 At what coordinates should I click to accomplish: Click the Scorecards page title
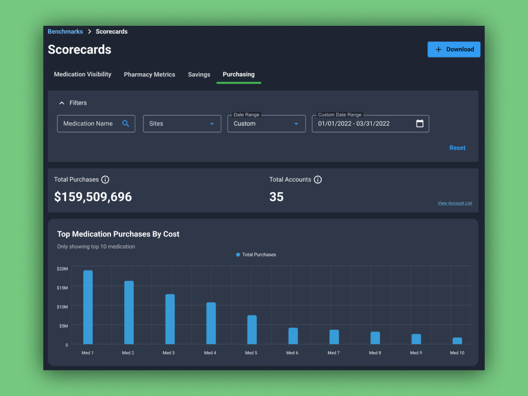79,49
